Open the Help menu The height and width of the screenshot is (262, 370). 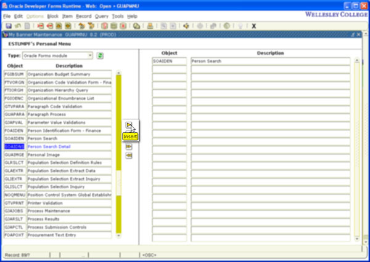point(132,16)
